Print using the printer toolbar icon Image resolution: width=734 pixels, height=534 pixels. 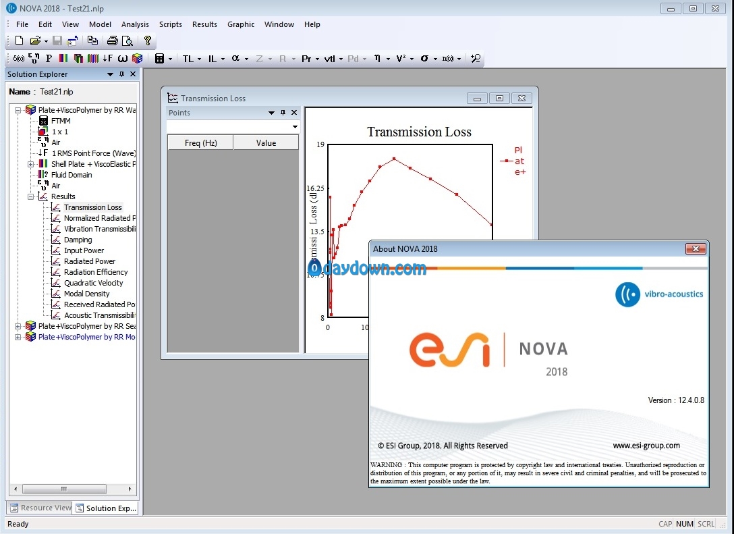113,41
